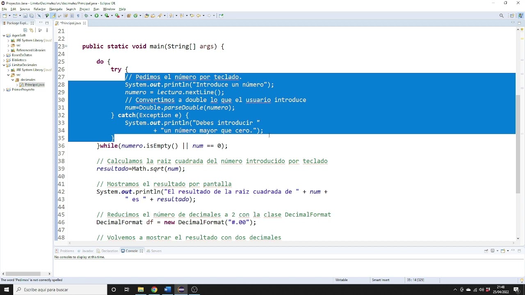Click the Run with Coverage icon

click(x=107, y=16)
